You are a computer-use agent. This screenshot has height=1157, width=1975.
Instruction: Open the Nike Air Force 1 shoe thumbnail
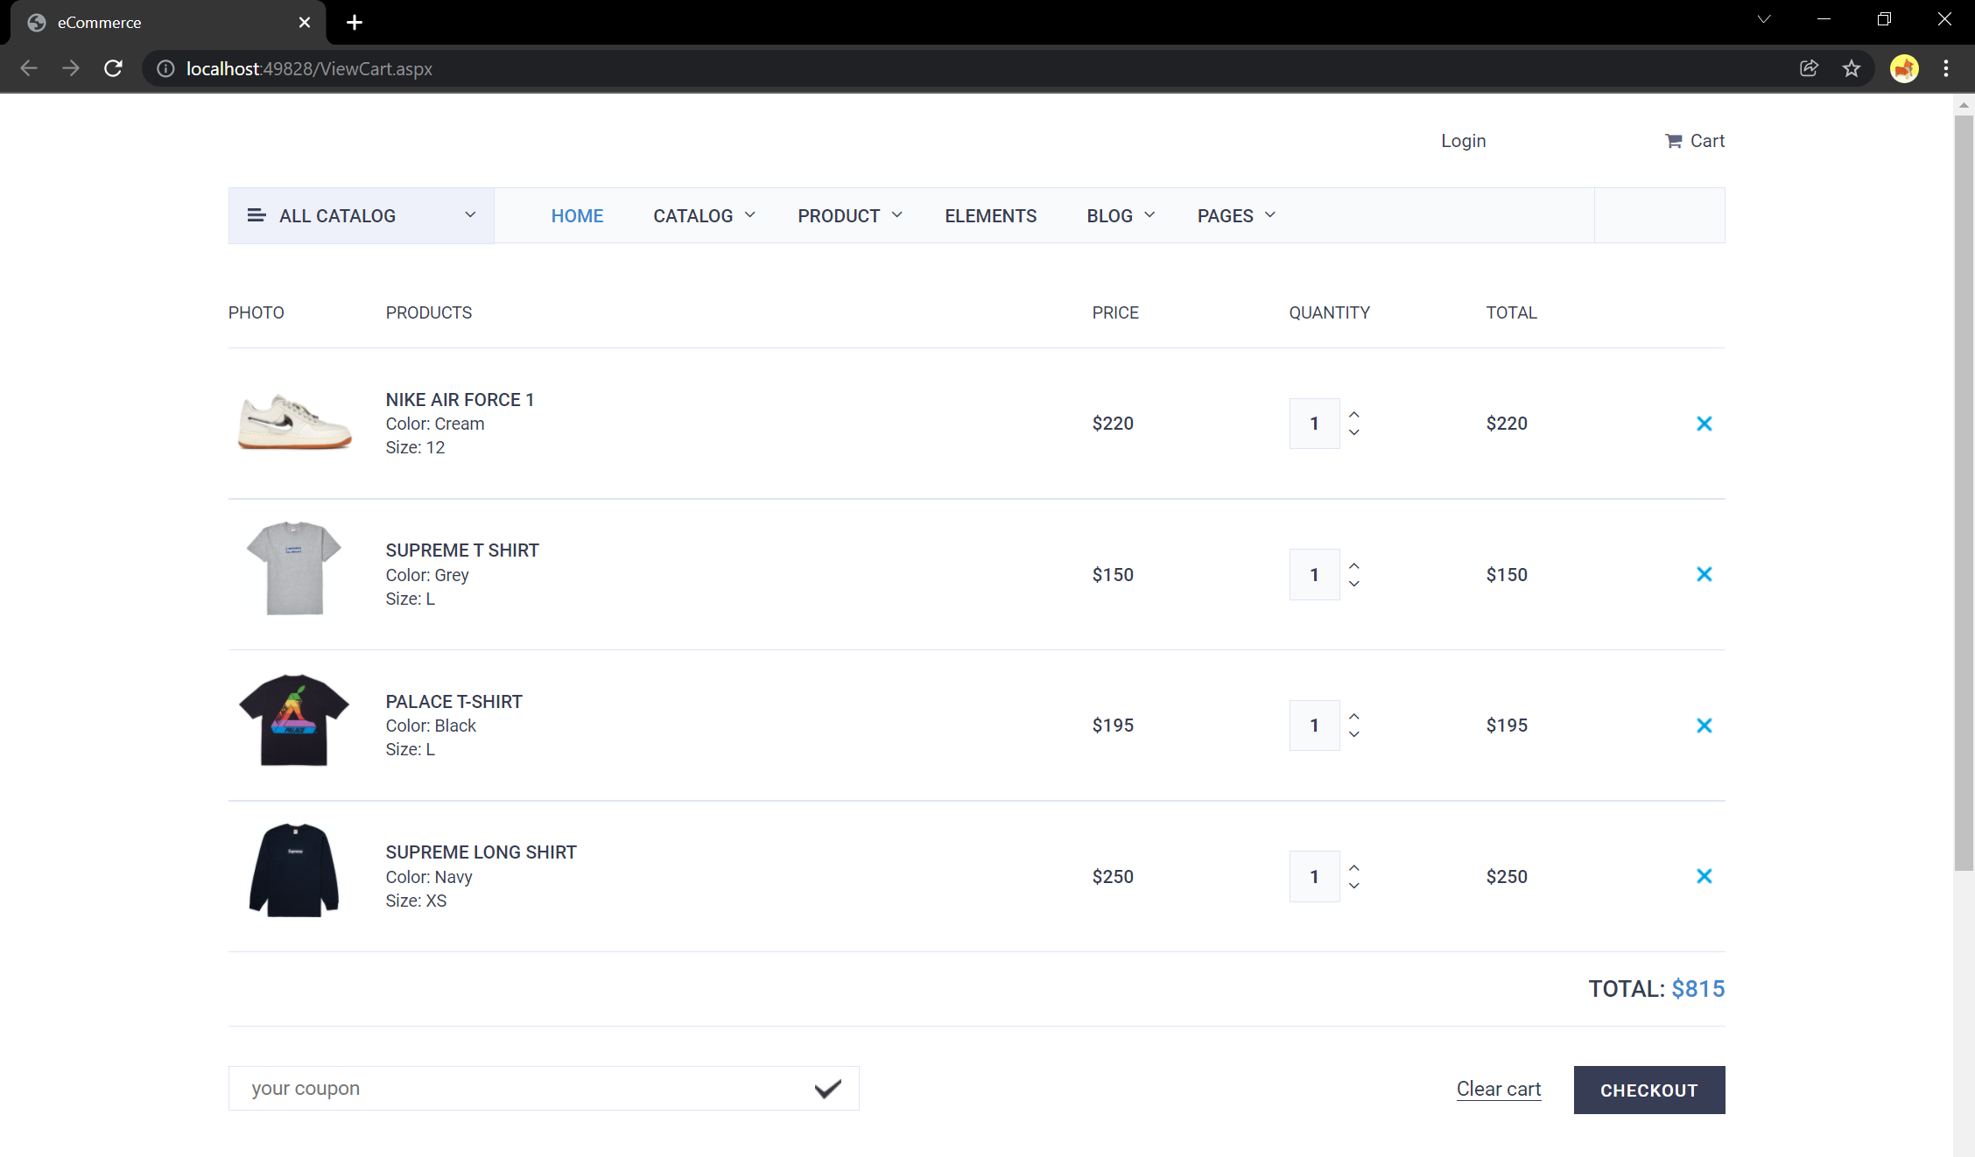[294, 422]
